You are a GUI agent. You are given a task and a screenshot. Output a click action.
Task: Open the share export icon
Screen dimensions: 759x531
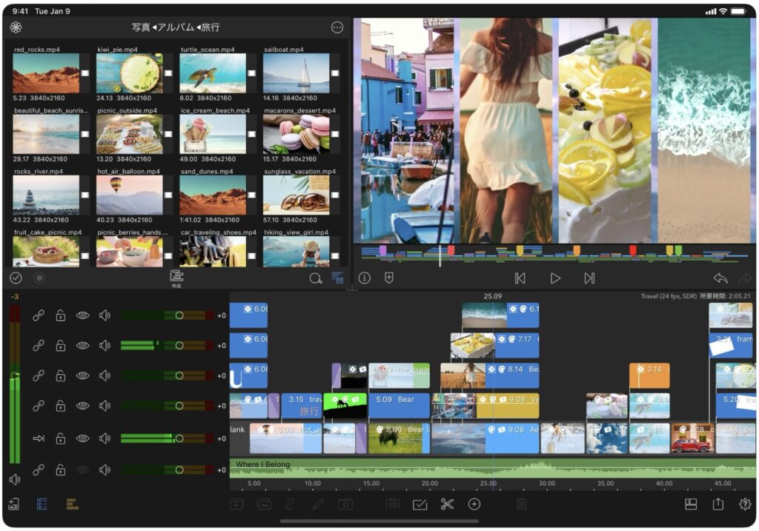tap(717, 504)
